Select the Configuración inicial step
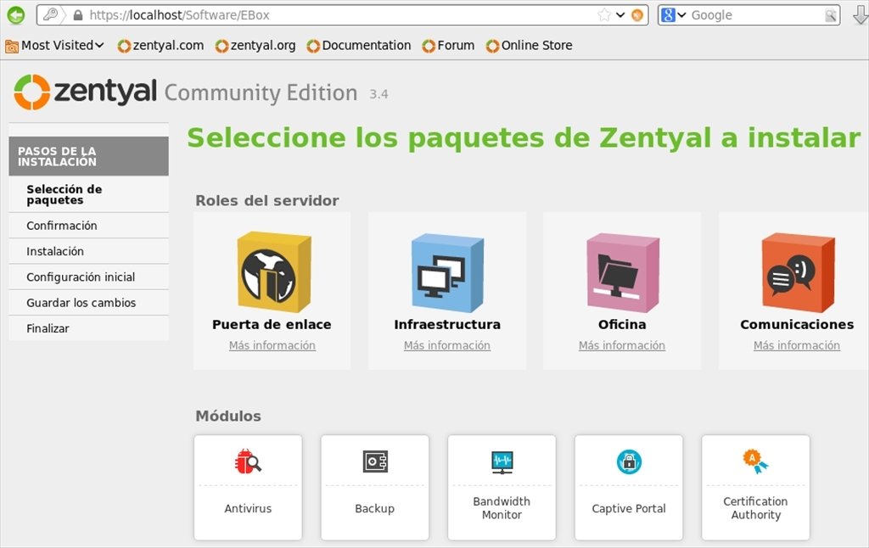This screenshot has height=548, width=869. pyautogui.click(x=88, y=277)
